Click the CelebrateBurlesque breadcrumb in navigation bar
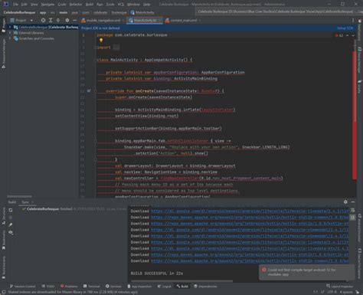 [19, 12]
